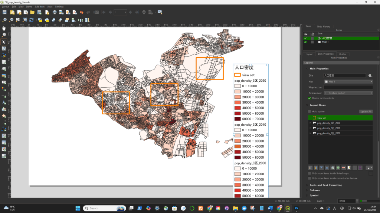The height and width of the screenshot is (213, 380).
Task: Click the Export as PDF icon
Action: tap(74, 12)
